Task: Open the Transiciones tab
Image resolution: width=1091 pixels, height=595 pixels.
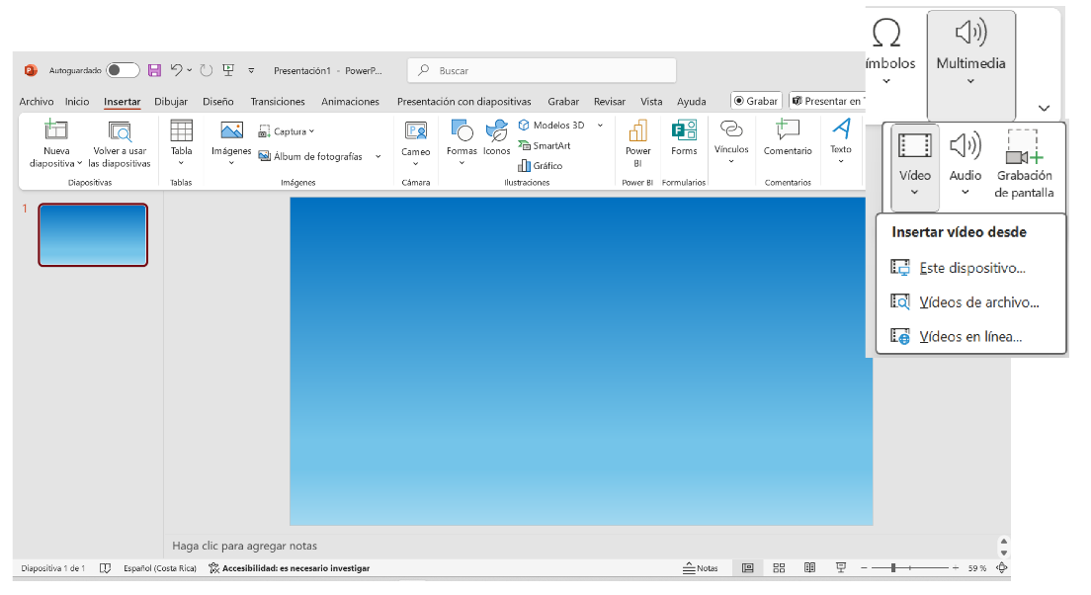Action: point(278,102)
